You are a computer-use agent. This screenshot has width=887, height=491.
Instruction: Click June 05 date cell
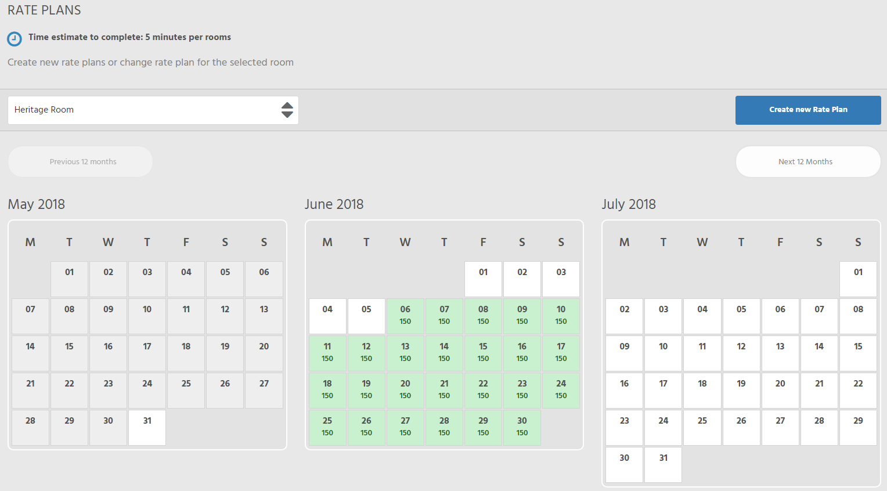pos(367,316)
